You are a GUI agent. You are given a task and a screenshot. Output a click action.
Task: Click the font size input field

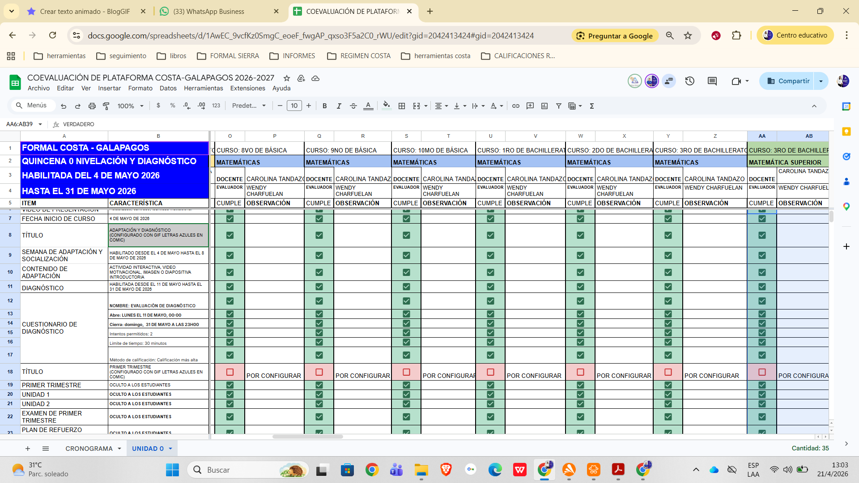point(294,106)
